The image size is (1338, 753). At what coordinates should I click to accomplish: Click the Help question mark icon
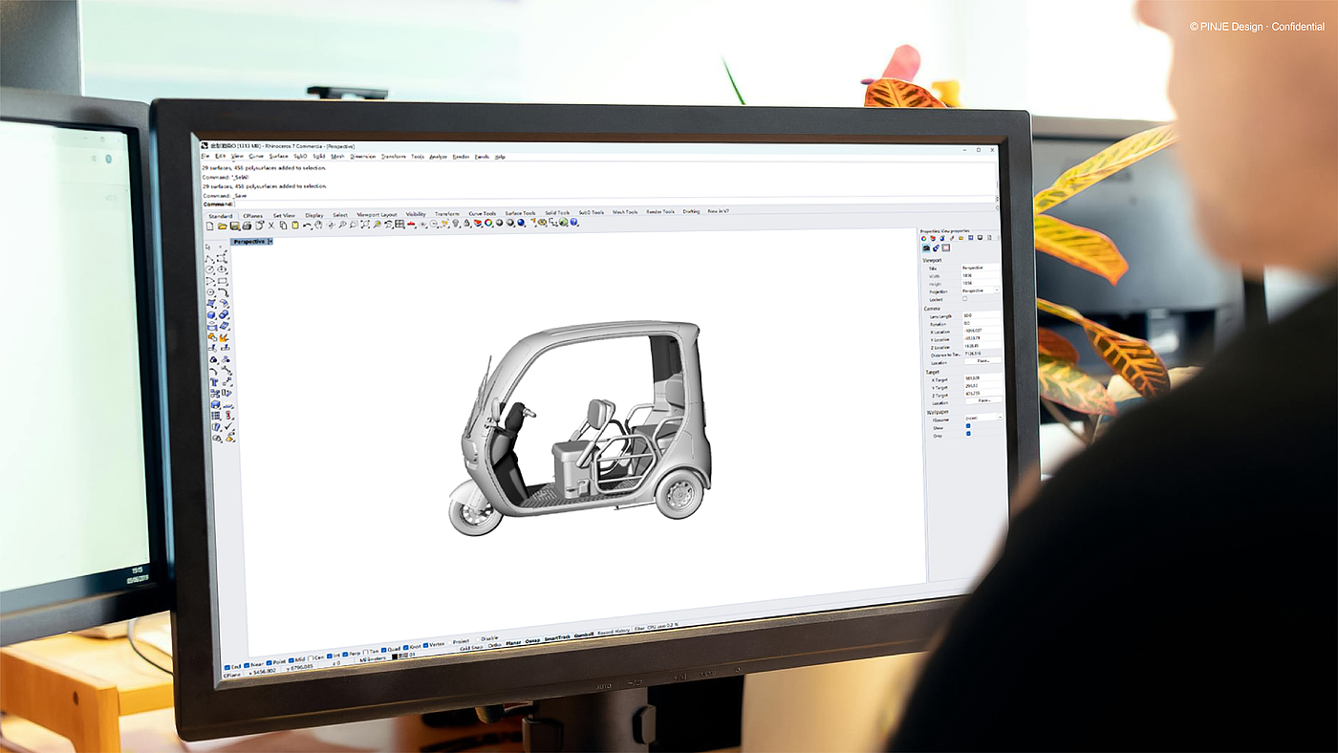coord(573,222)
